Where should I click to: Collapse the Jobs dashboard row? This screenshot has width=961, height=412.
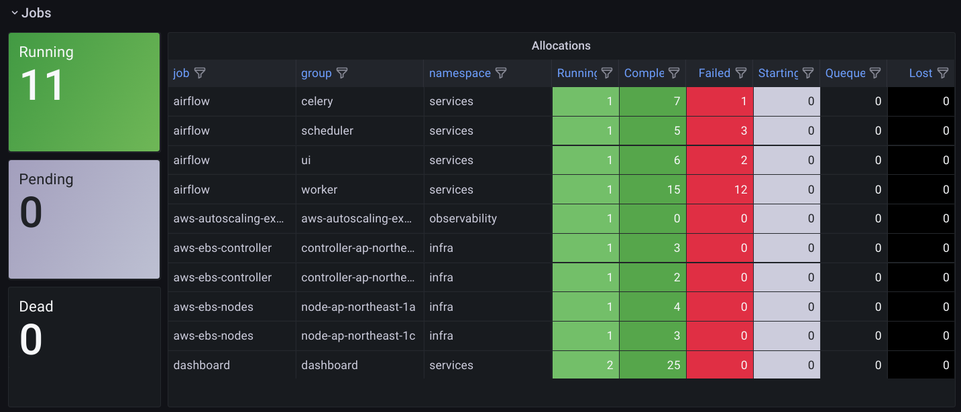(15, 12)
